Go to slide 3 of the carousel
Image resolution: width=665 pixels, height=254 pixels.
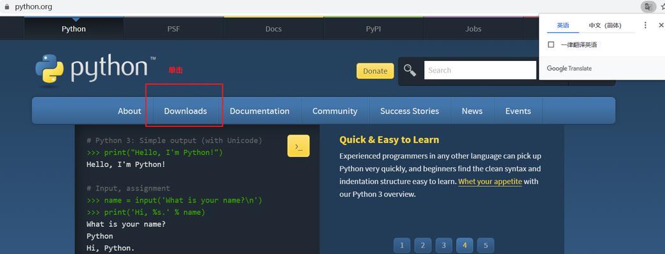pos(443,245)
